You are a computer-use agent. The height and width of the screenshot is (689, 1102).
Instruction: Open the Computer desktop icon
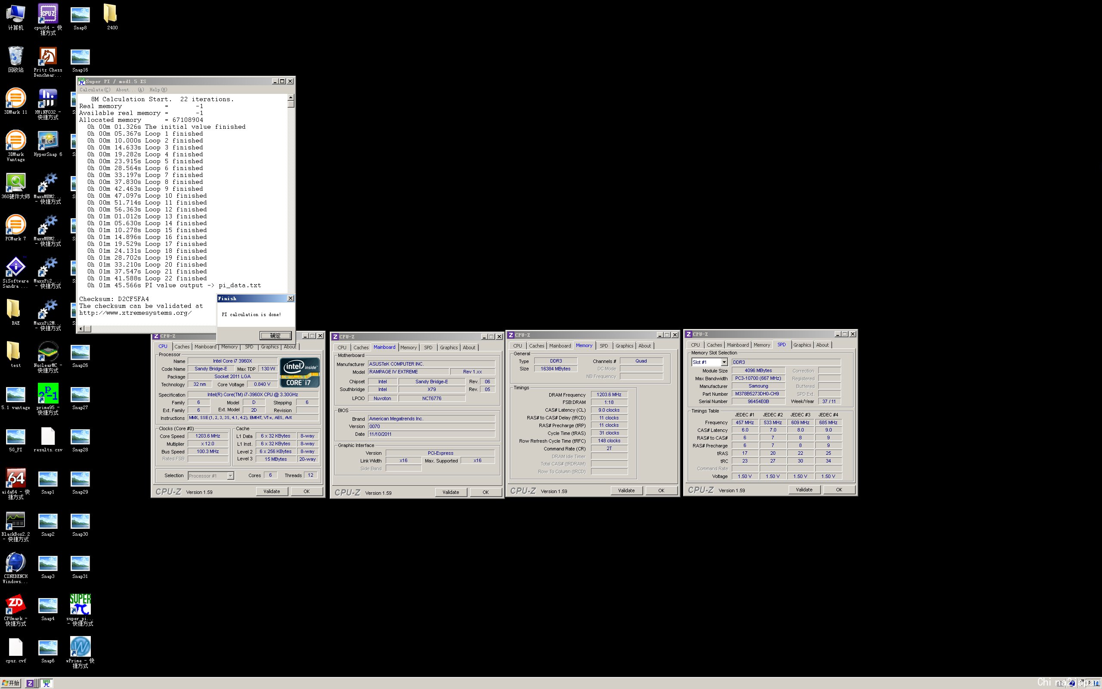15,17
